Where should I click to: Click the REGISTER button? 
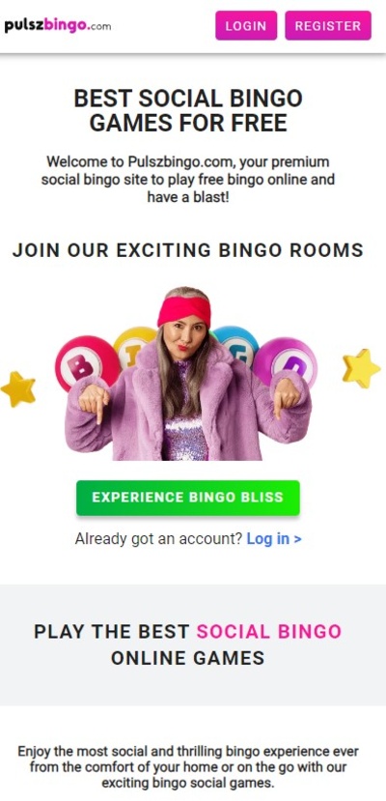[328, 25]
